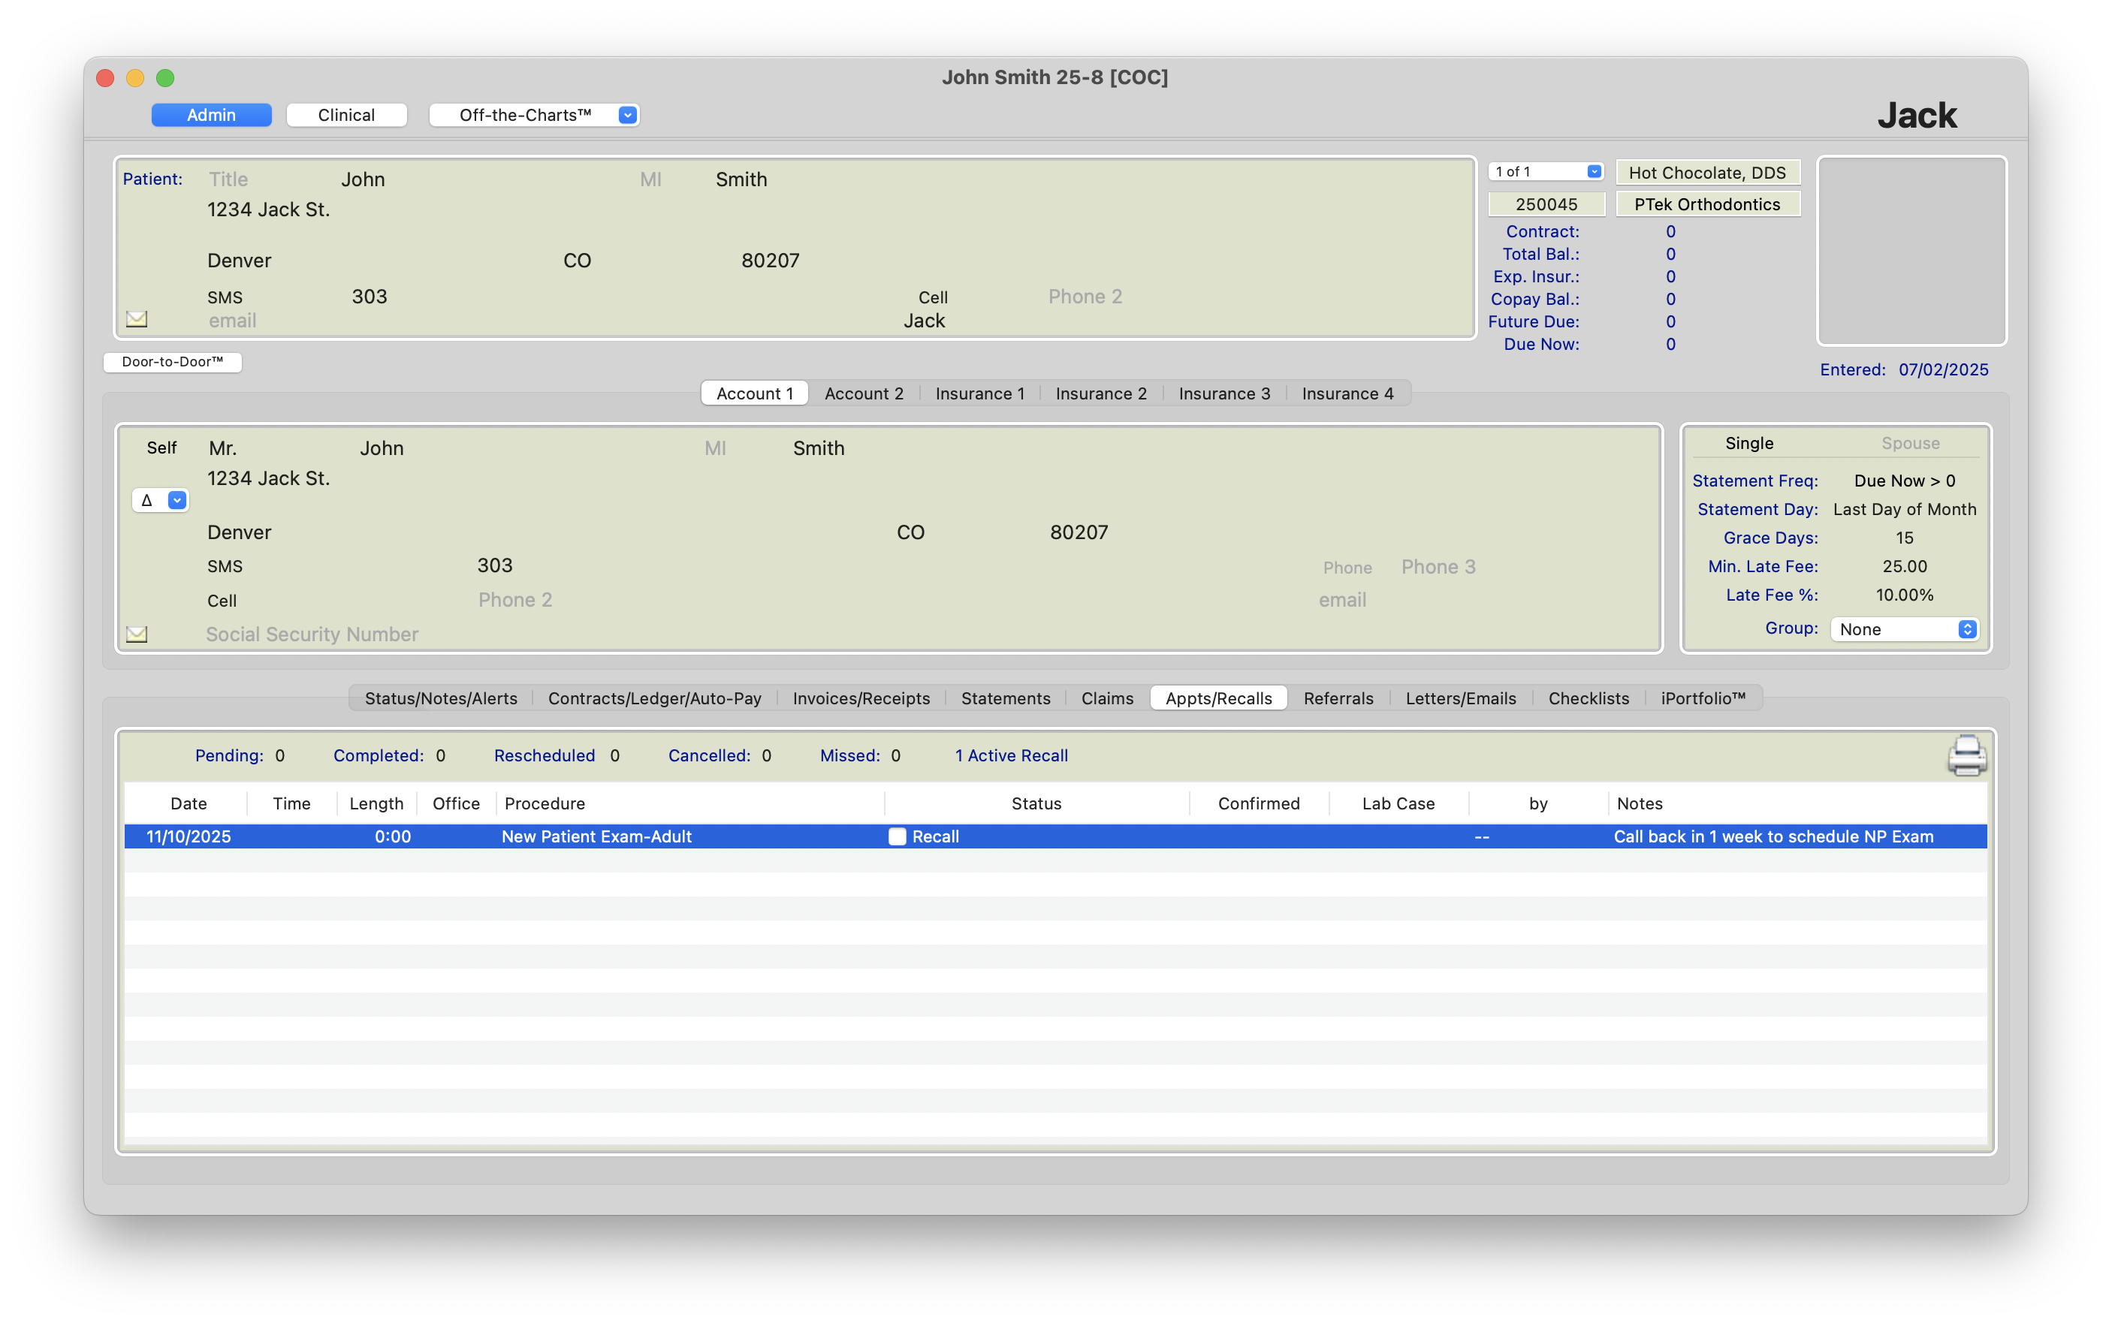Click the account holder envelope icon
Image resolution: width=2112 pixels, height=1326 pixels.
(x=137, y=634)
